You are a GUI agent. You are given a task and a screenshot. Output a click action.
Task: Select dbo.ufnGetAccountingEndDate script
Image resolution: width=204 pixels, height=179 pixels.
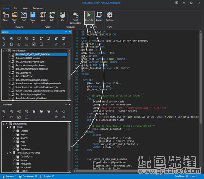tap(30, 95)
